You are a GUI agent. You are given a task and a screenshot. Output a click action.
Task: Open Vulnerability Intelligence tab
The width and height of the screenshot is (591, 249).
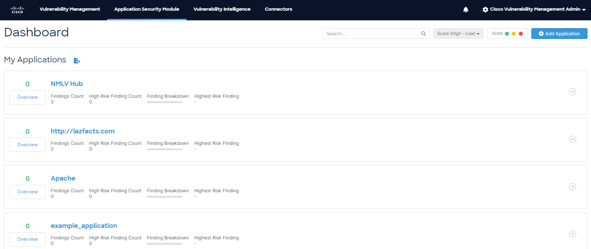click(222, 9)
